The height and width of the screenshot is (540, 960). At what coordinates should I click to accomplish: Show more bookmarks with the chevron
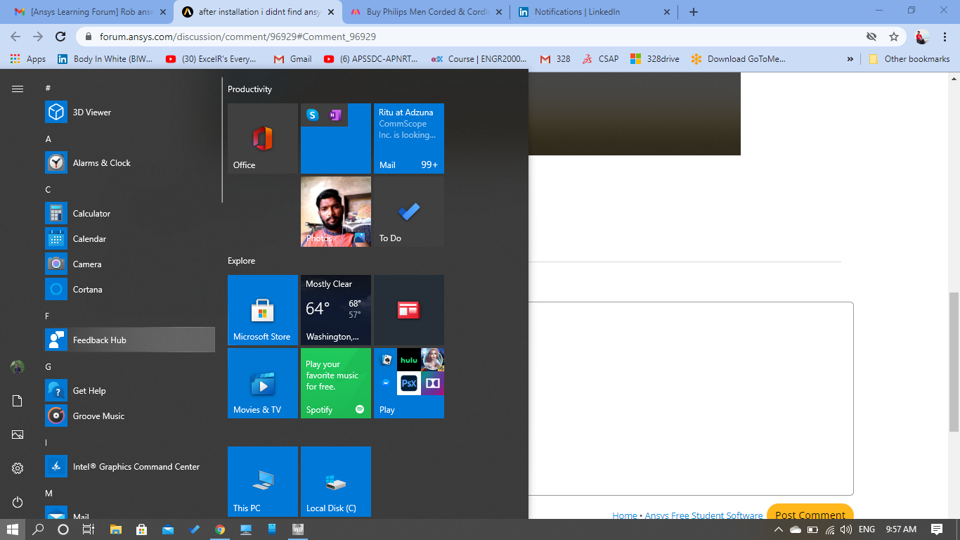850,59
